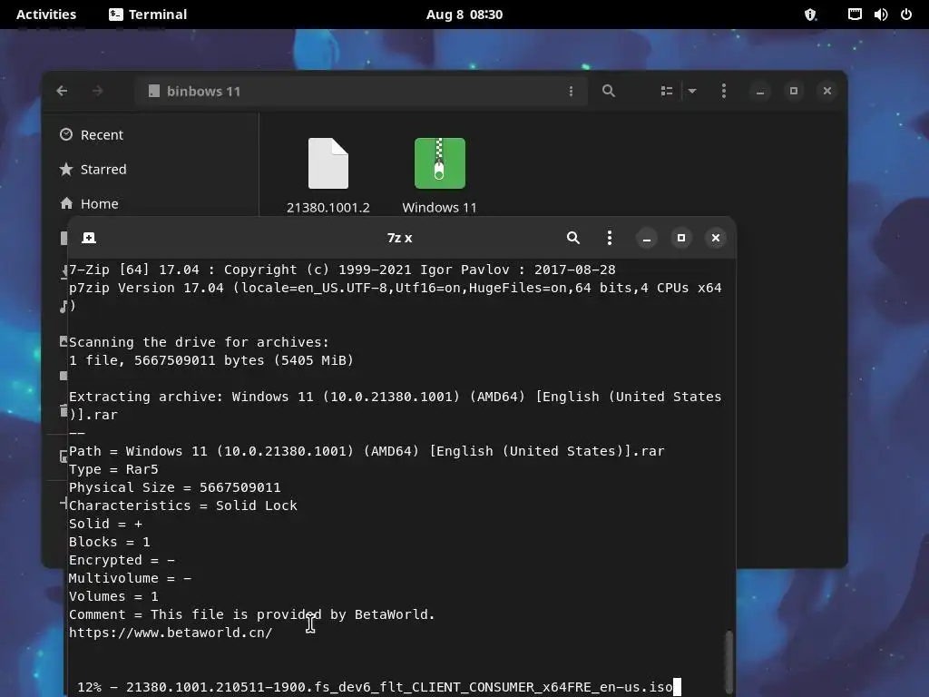Viewport: 929px width, 697px height.
Task: Open the Terminal app menu in top bar
Action: pos(148,15)
